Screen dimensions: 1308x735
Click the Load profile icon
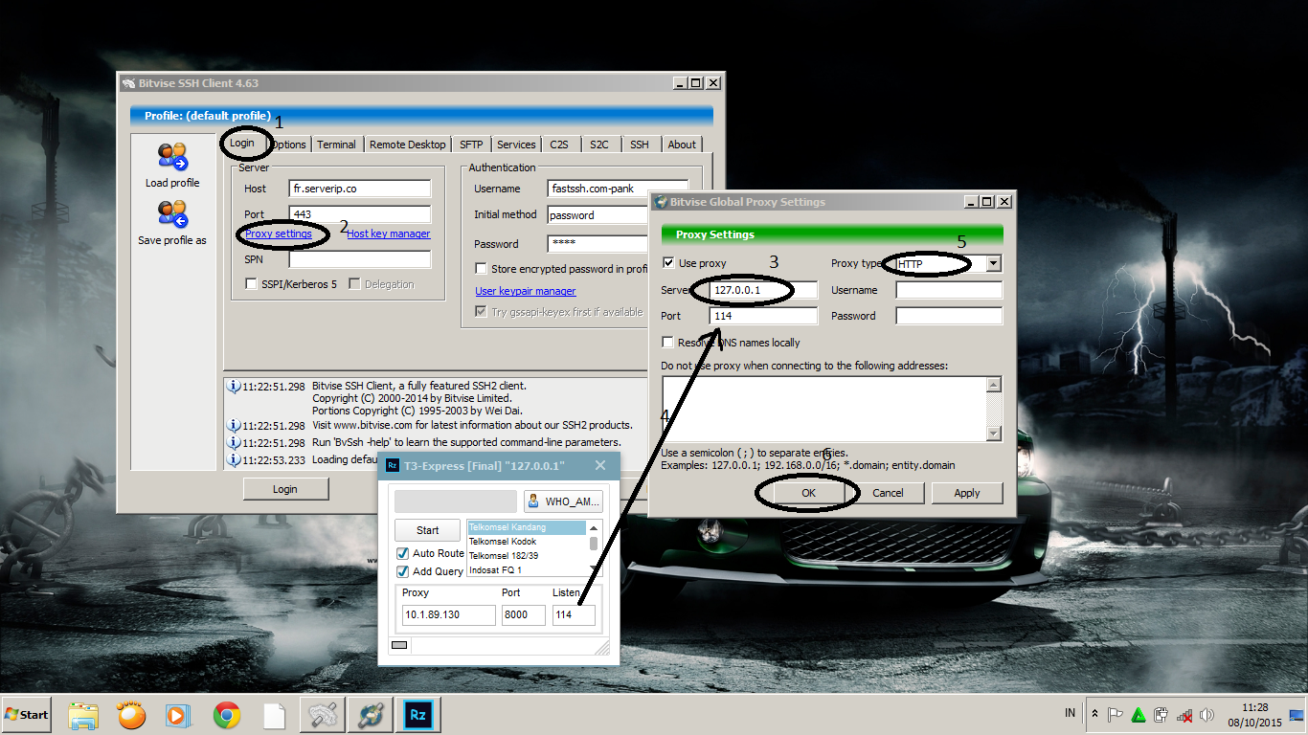pyautogui.click(x=172, y=157)
